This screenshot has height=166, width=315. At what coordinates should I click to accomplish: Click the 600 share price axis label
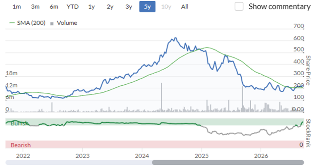tap(299, 38)
